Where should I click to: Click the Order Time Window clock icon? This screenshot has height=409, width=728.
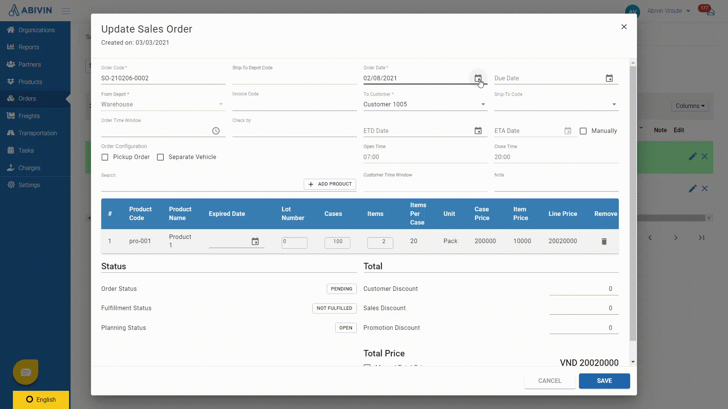[216, 131]
